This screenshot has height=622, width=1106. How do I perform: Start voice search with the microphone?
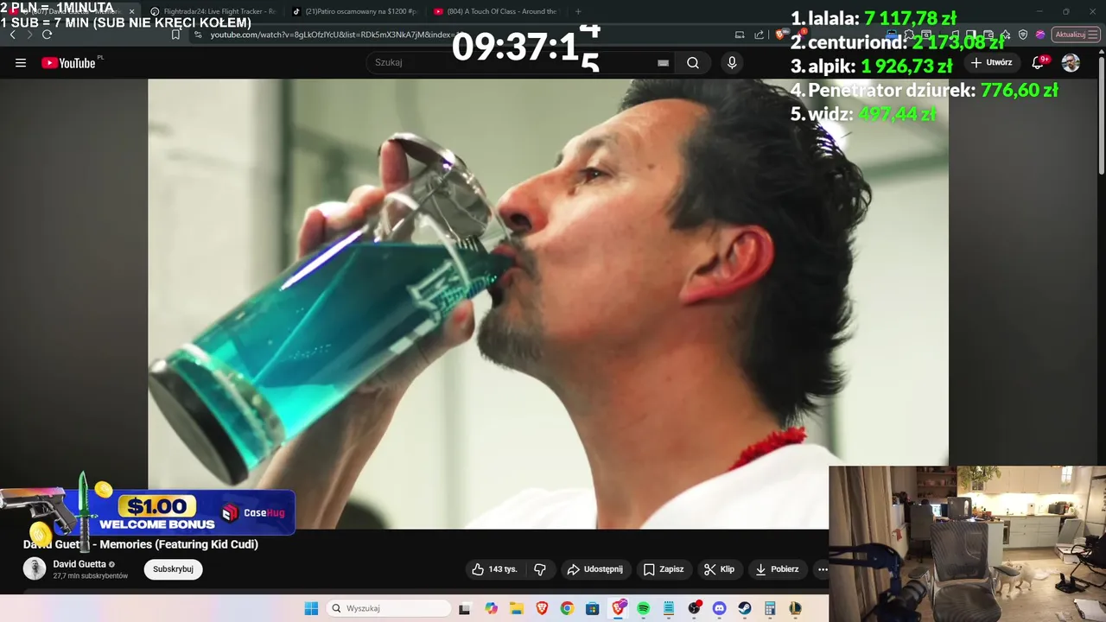(732, 63)
